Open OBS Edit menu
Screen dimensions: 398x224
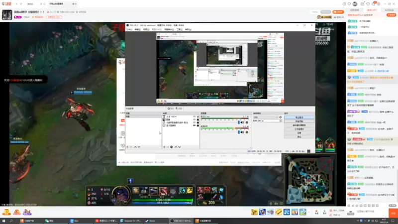pyautogui.click(x=138, y=29)
